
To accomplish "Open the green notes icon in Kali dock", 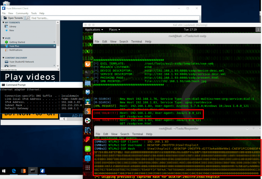I will 88,149.
